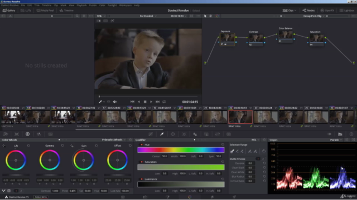357x200 pixels.
Task: Jump to first frame in viewer transport
Action: [x=132, y=102]
